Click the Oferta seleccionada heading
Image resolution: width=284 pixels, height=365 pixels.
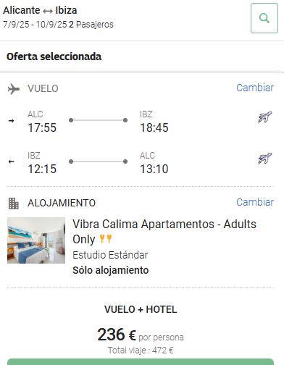pos(54,56)
